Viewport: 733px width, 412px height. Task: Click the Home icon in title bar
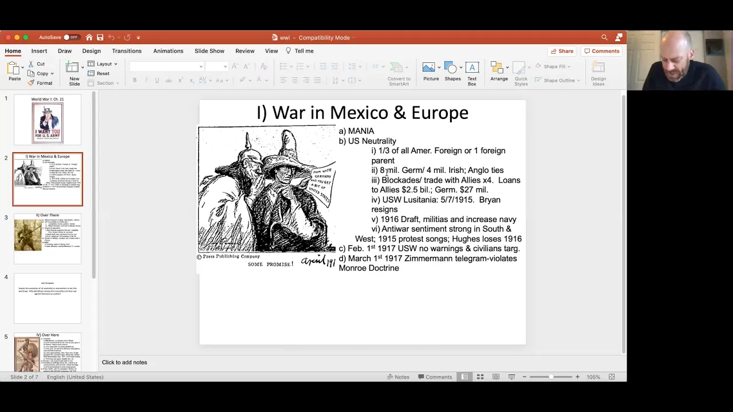point(89,37)
